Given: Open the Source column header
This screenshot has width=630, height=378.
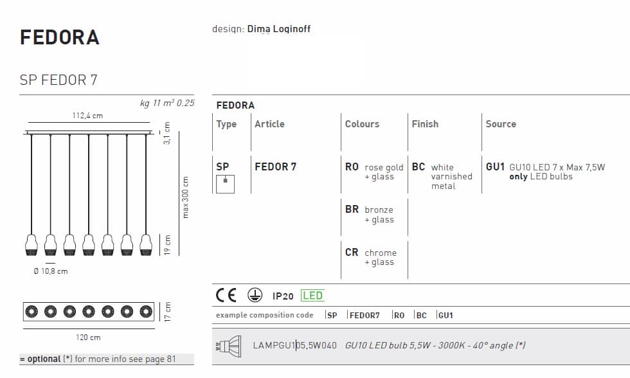Looking at the screenshot, I should click(x=500, y=123).
